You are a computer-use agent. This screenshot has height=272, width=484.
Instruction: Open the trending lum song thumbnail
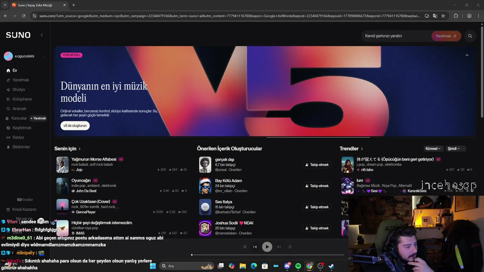click(347, 186)
